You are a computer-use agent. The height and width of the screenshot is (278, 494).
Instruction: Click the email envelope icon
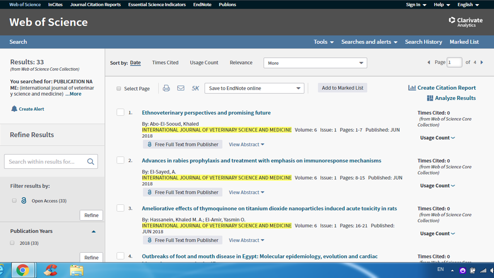[x=181, y=88]
